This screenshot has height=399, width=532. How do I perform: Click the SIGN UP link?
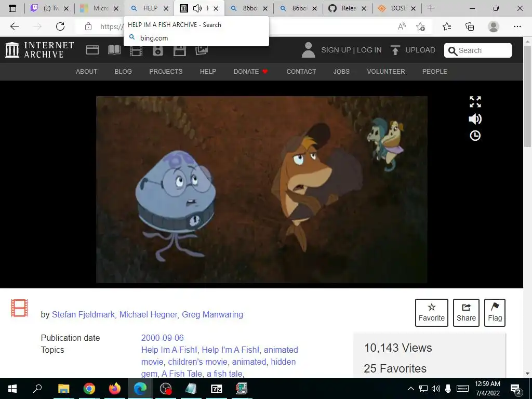point(336,50)
